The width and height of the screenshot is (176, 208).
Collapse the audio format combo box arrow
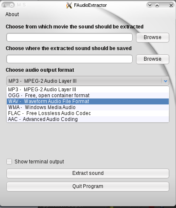[x=165, y=81]
